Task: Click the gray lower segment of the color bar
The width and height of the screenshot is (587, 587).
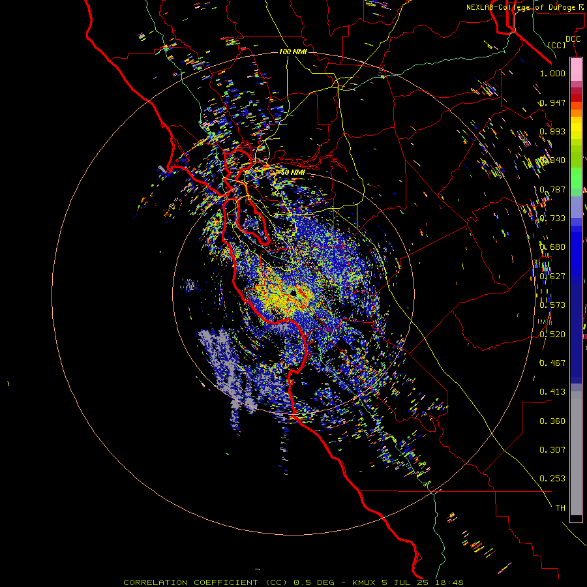Action: 576,453
